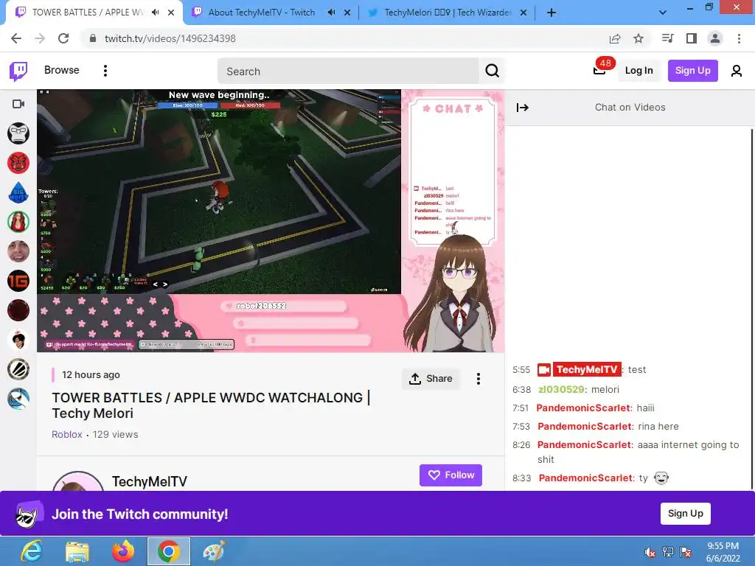Mute audio on the TOWER BATTLES tab
This screenshot has width=755, height=566.
[155, 13]
